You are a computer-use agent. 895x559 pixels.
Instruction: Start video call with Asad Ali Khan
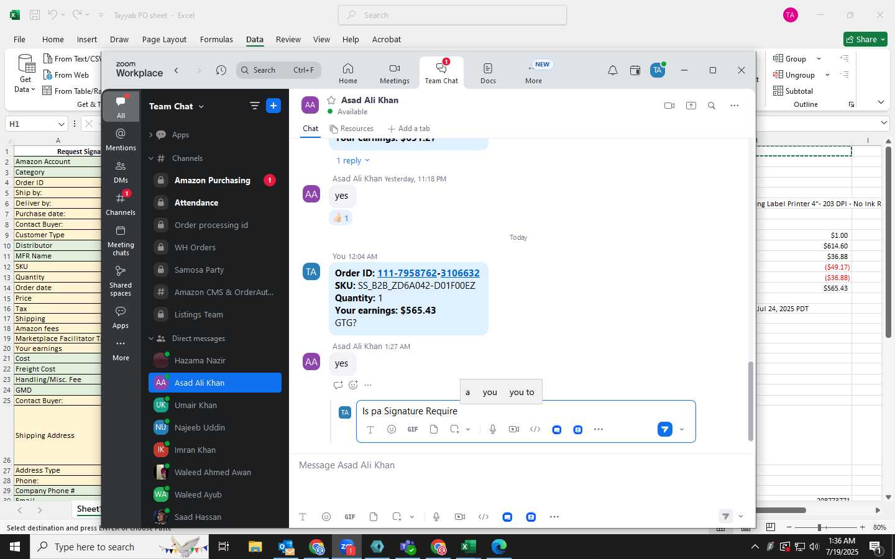coord(669,106)
